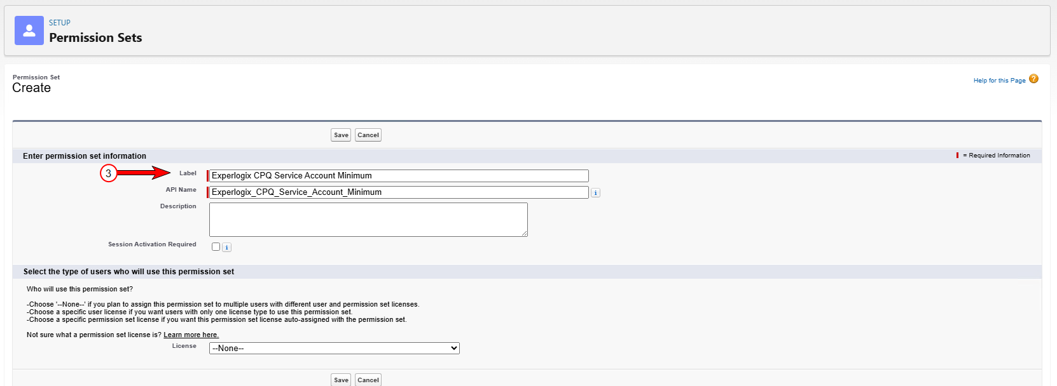The width and height of the screenshot is (1057, 386).
Task: Click the Permission Sets setup user icon
Action: tap(29, 30)
